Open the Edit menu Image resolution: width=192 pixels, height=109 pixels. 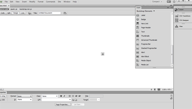pos(12,1)
